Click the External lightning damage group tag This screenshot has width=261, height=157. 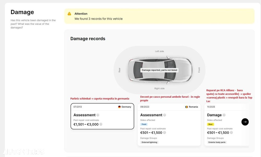(x=149, y=142)
